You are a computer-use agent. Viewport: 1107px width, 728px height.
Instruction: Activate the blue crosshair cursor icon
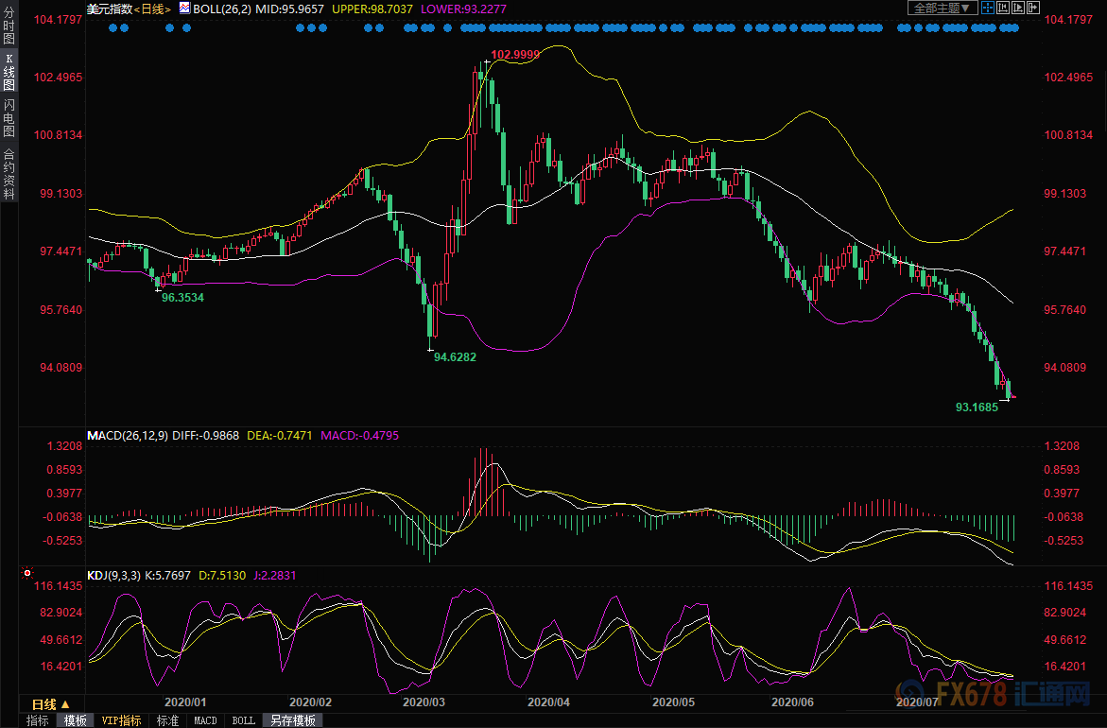[x=987, y=8]
